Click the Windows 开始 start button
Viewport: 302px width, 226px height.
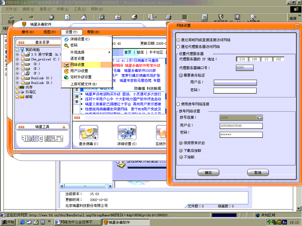point(8,222)
